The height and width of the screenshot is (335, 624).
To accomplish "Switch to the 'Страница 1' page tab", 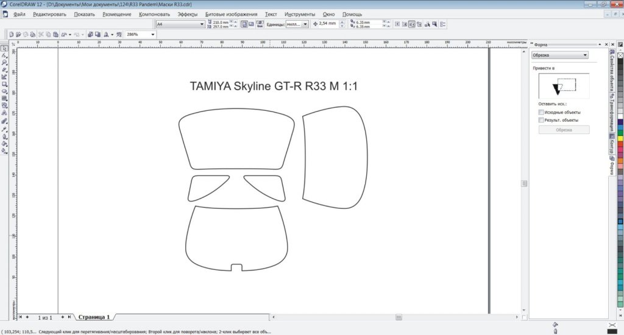I will pos(94,317).
